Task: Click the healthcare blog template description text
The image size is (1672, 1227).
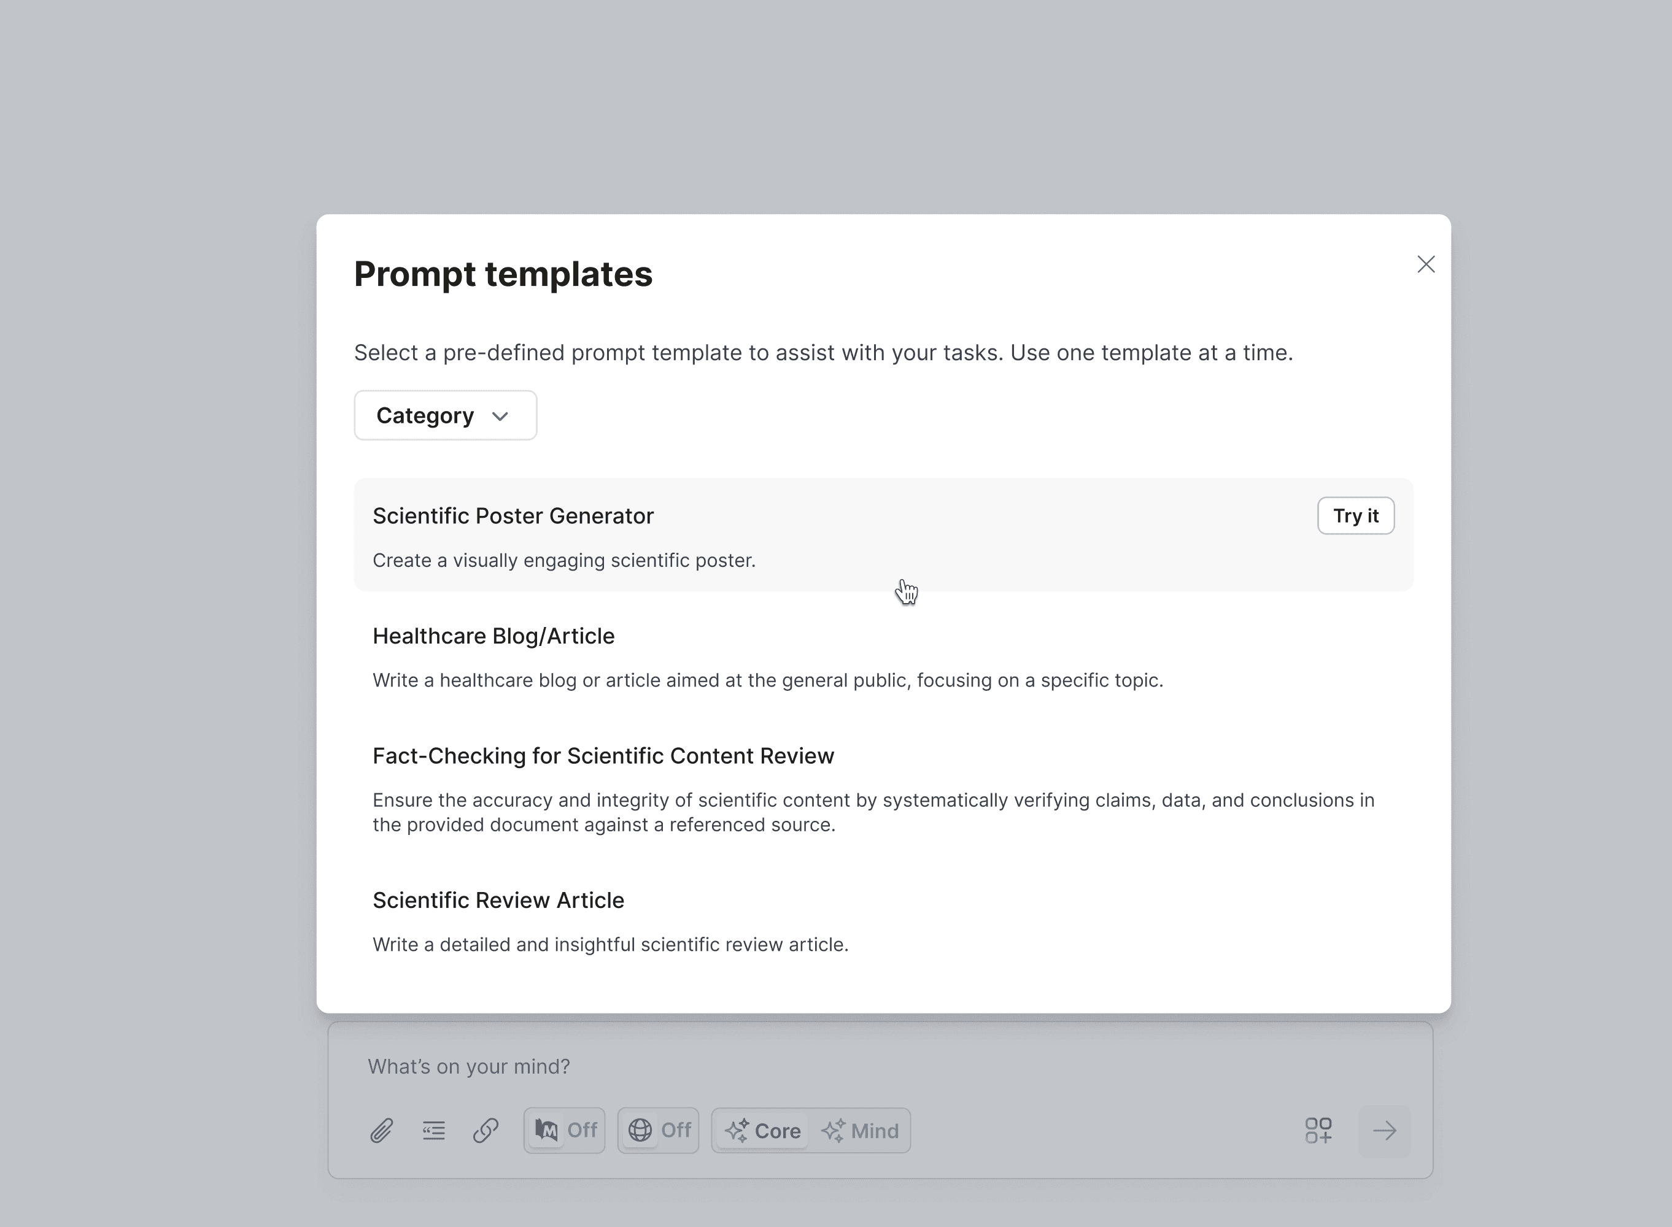Action: (x=767, y=680)
